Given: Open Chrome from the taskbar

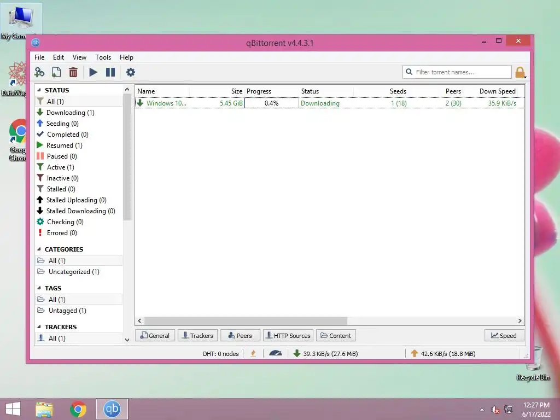Looking at the screenshot, I should (x=78, y=409).
